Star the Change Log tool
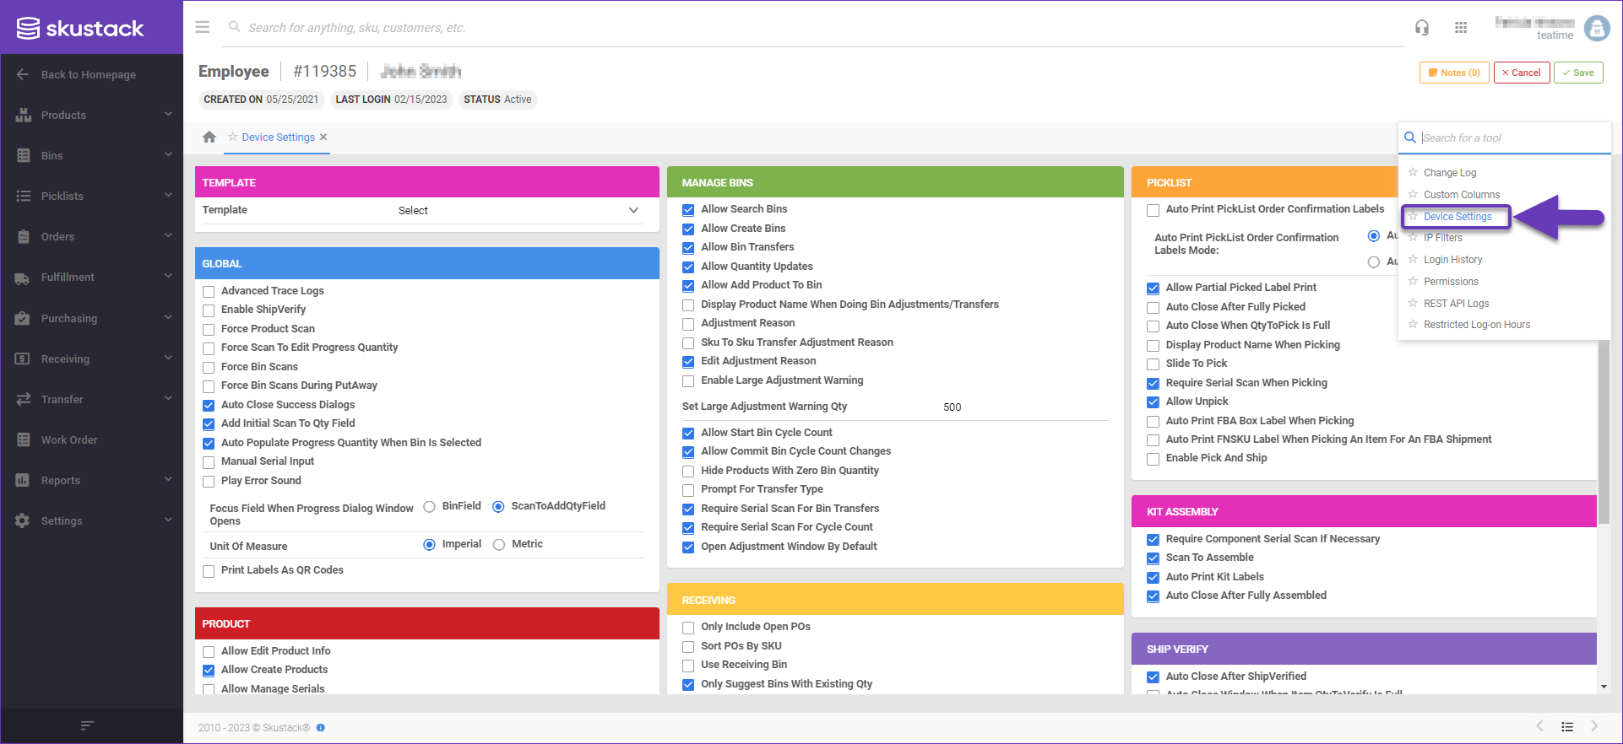1623x744 pixels. (x=1413, y=173)
